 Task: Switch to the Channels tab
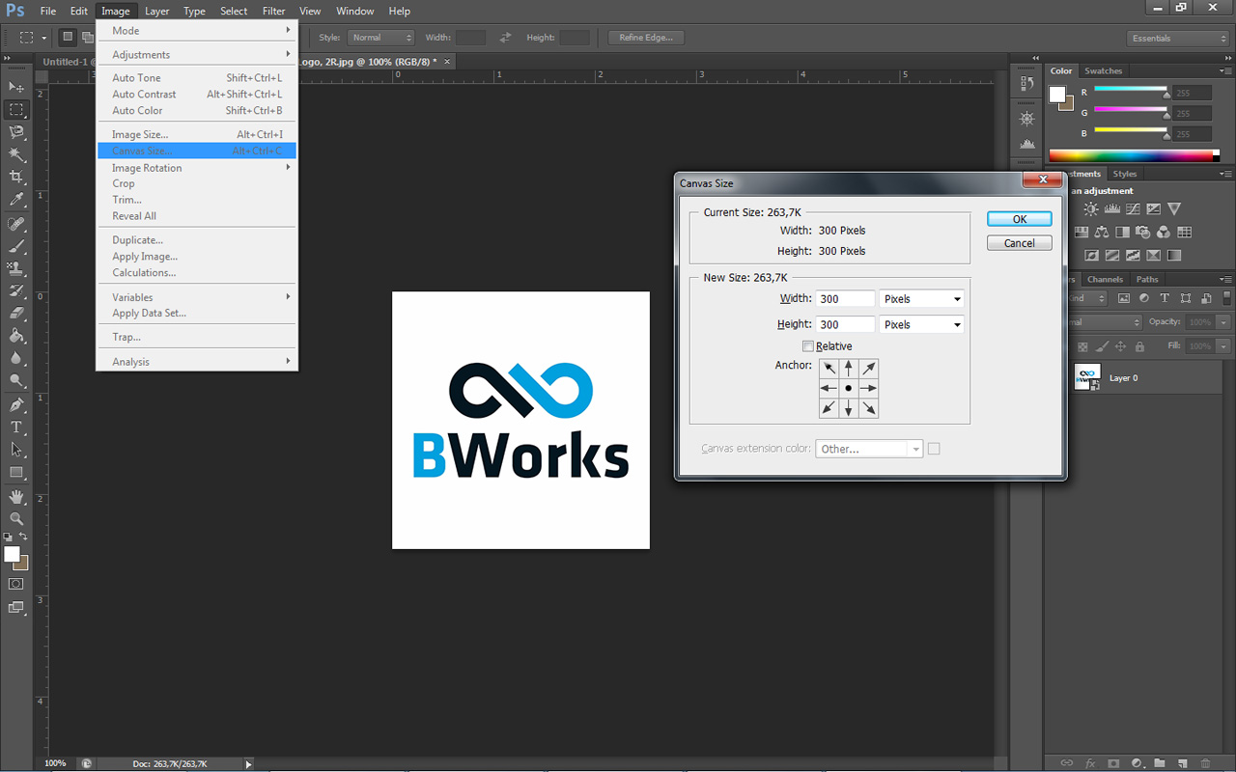(x=1105, y=279)
